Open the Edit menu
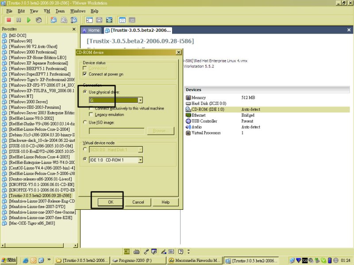 21,11
